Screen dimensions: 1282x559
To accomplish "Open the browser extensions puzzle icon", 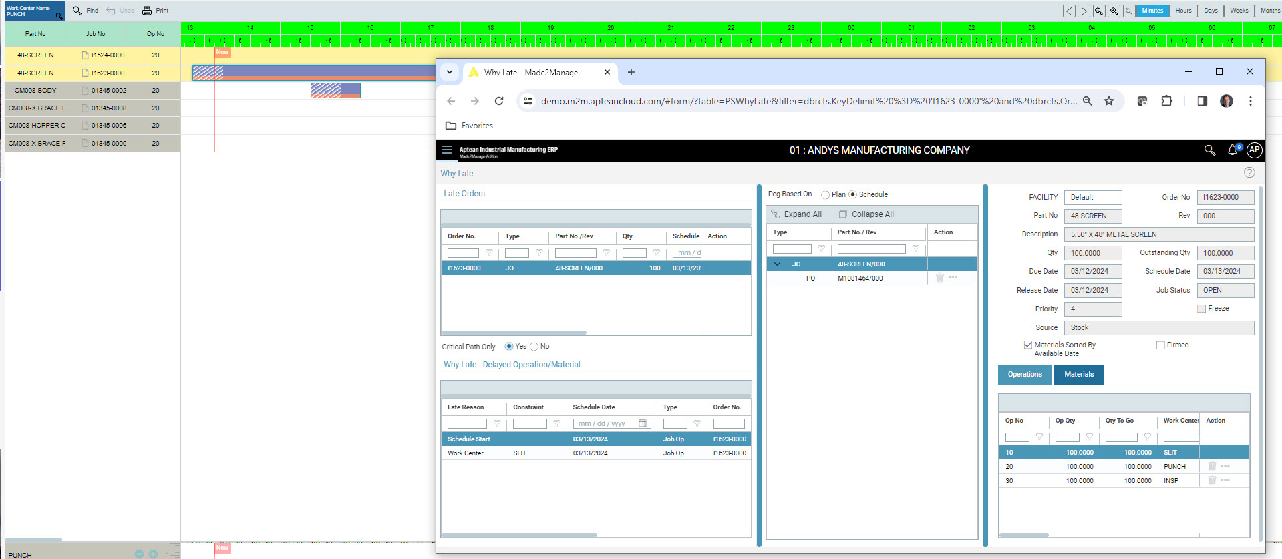I will [x=1166, y=101].
